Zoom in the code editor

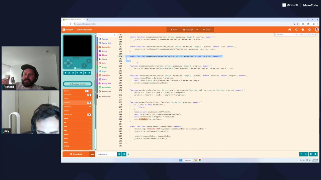pyautogui.click(x=315, y=154)
